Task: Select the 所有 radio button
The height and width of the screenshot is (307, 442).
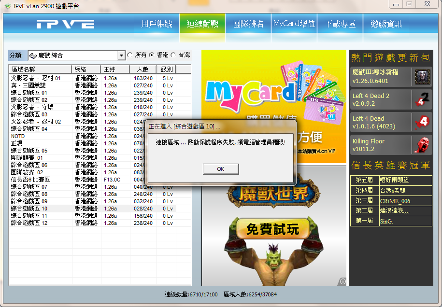Action: 129,55
